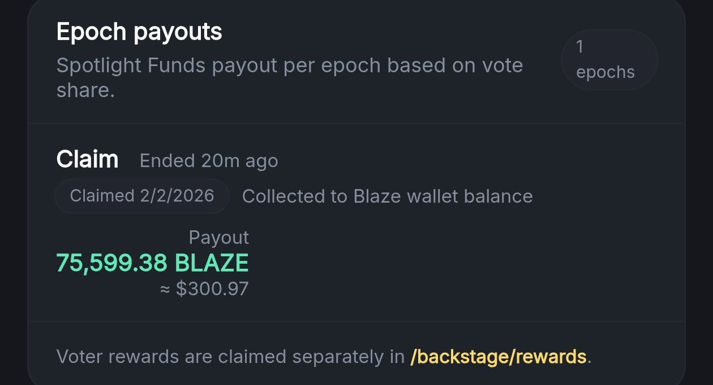Click the green "BLAZE" token ticker
The width and height of the screenshot is (713, 385).
coord(212,263)
